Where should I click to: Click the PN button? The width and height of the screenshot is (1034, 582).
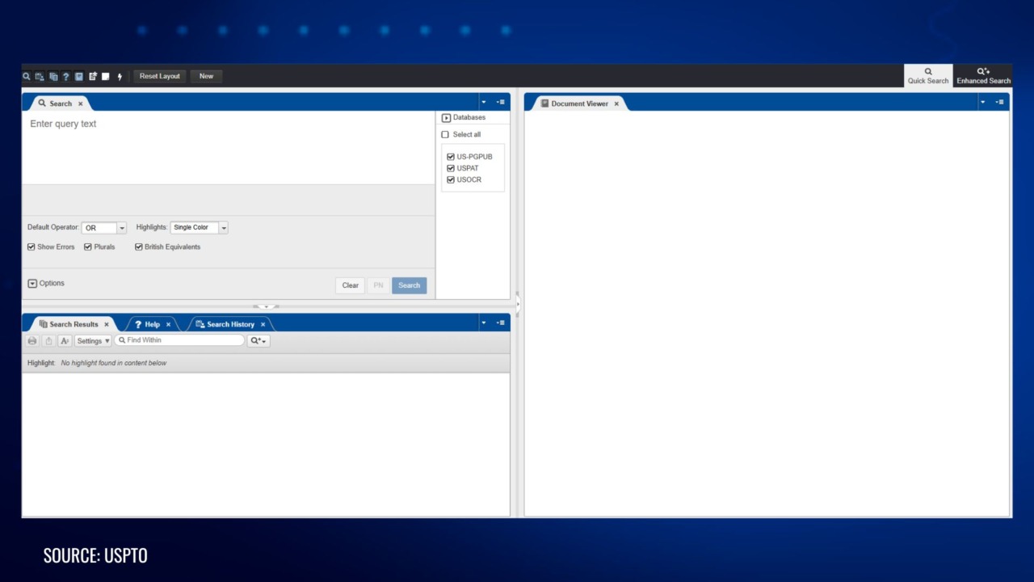(x=378, y=285)
